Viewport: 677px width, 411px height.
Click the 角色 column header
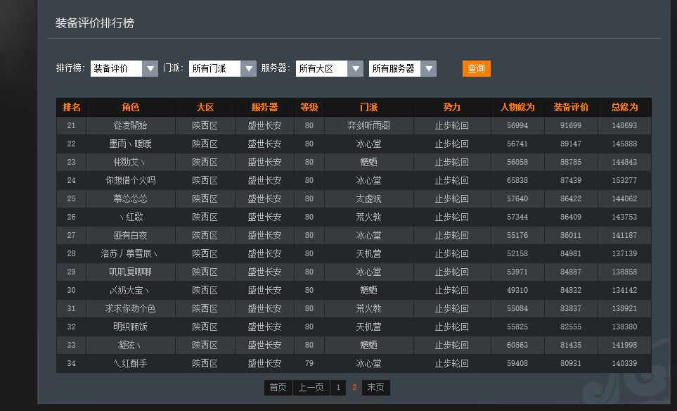[x=130, y=107]
